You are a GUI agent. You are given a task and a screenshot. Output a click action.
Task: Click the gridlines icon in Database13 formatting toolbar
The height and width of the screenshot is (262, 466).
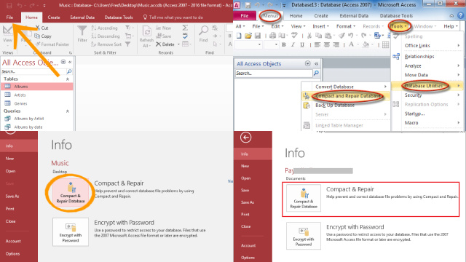385,45
